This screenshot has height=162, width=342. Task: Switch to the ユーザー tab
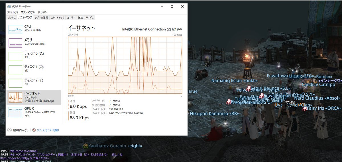coord(71,18)
